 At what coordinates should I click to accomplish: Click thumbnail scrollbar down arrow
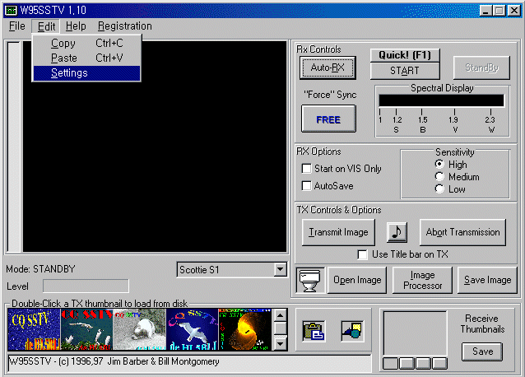tap(281, 344)
